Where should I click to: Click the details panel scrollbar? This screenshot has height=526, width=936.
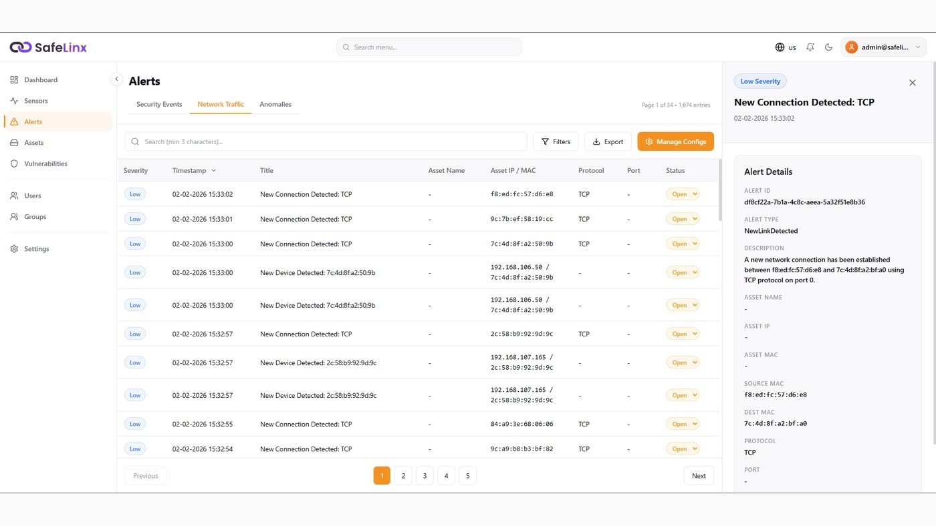click(934, 254)
